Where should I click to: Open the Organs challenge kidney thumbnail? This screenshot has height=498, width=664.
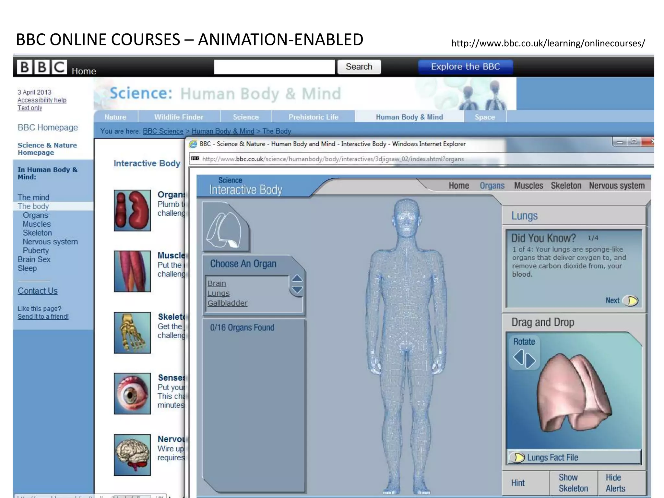[132, 210]
